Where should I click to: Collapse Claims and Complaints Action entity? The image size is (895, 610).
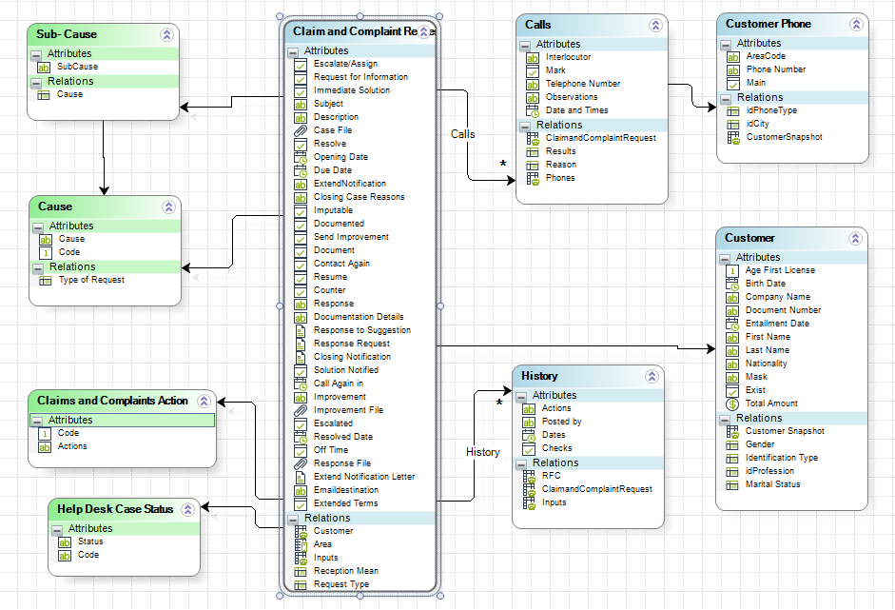point(204,401)
